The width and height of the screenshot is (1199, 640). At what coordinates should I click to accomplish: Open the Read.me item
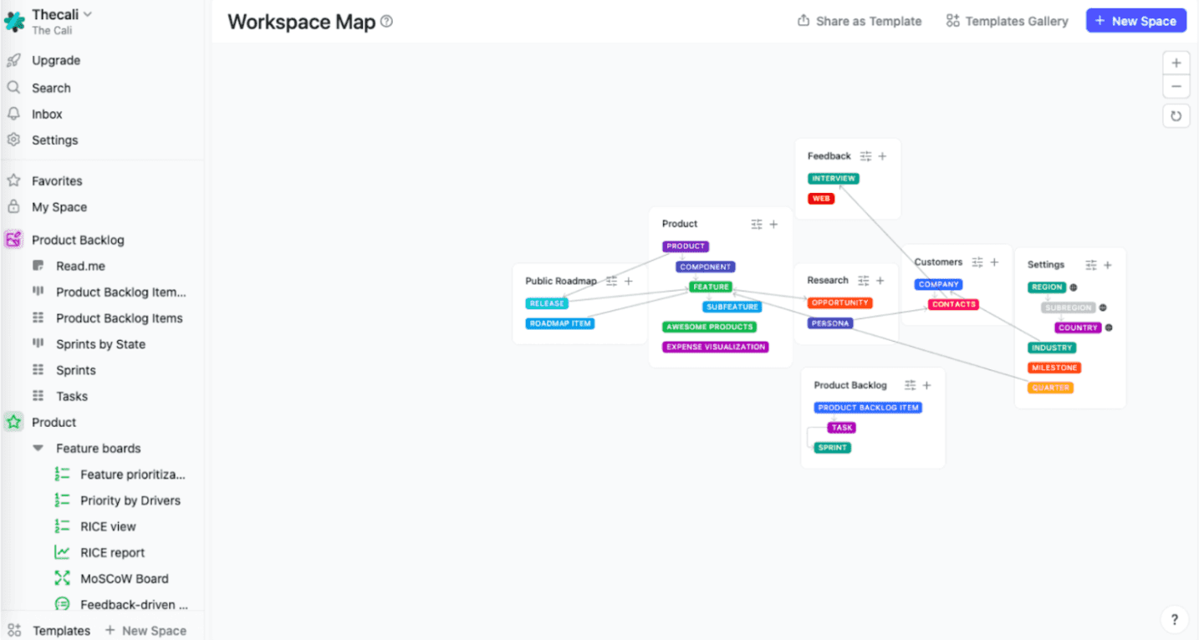coord(77,266)
